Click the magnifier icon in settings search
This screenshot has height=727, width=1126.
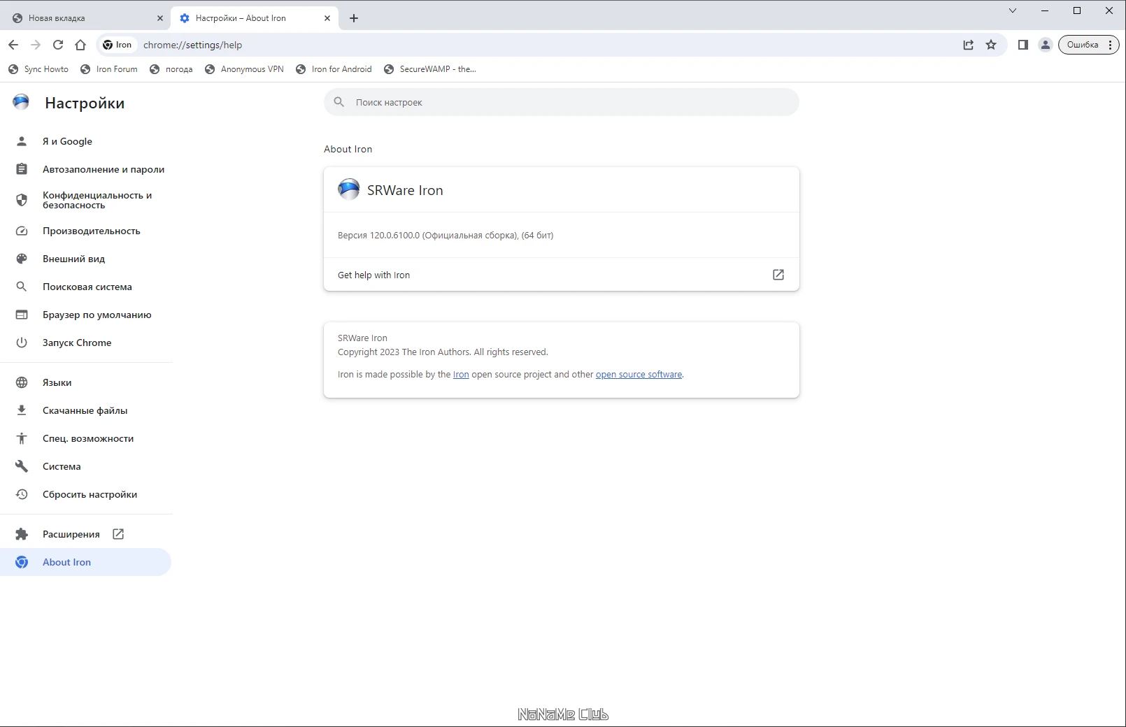(x=339, y=102)
